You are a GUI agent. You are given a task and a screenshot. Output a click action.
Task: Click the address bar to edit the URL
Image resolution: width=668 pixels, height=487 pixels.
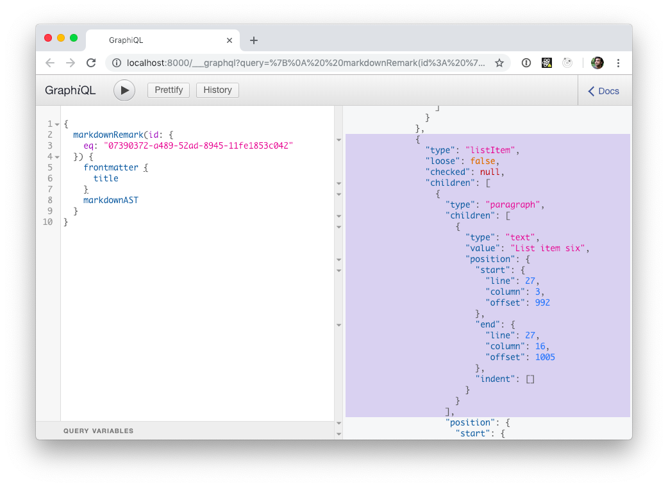288,63
